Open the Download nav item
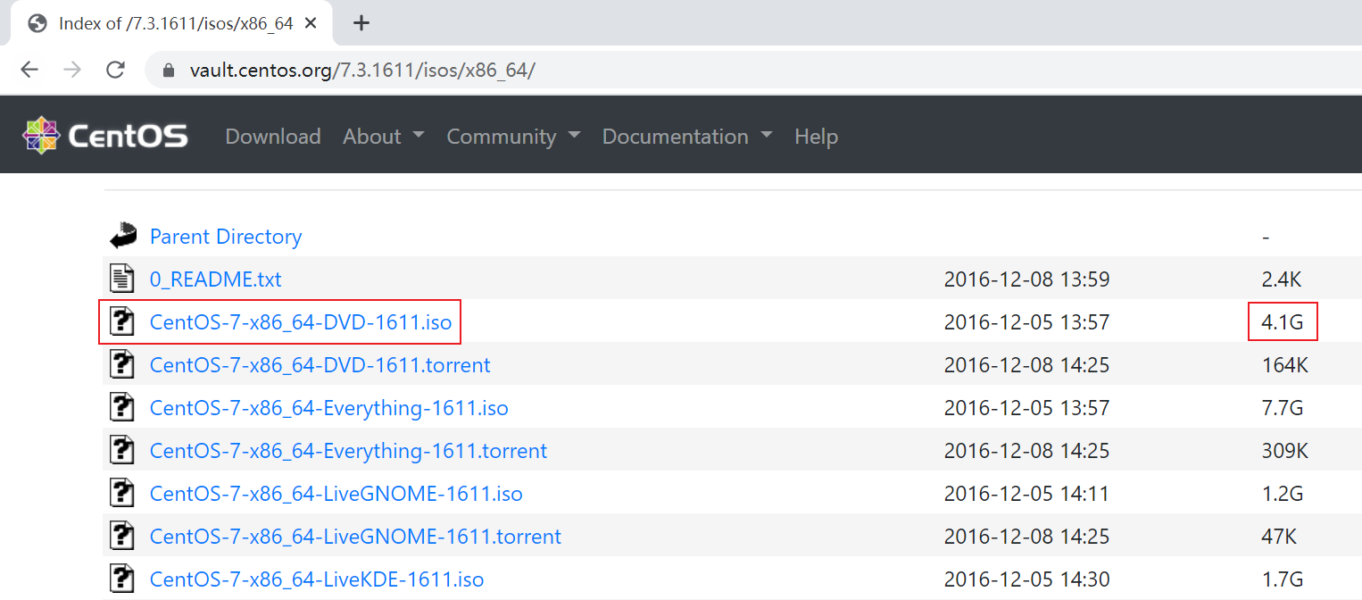This screenshot has width=1362, height=600. click(x=273, y=137)
